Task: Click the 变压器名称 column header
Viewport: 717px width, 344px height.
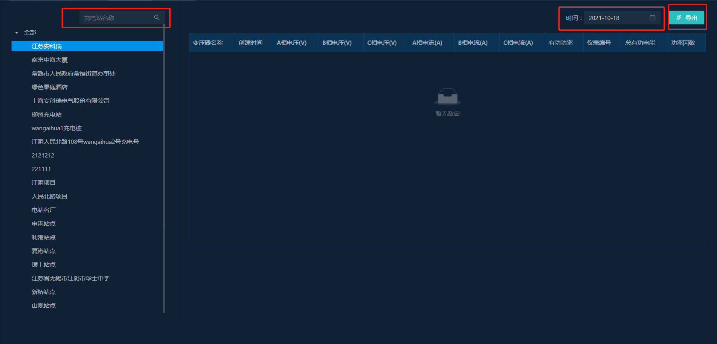Action: click(208, 43)
